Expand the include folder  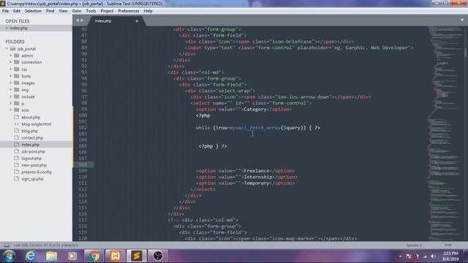(x=10, y=96)
